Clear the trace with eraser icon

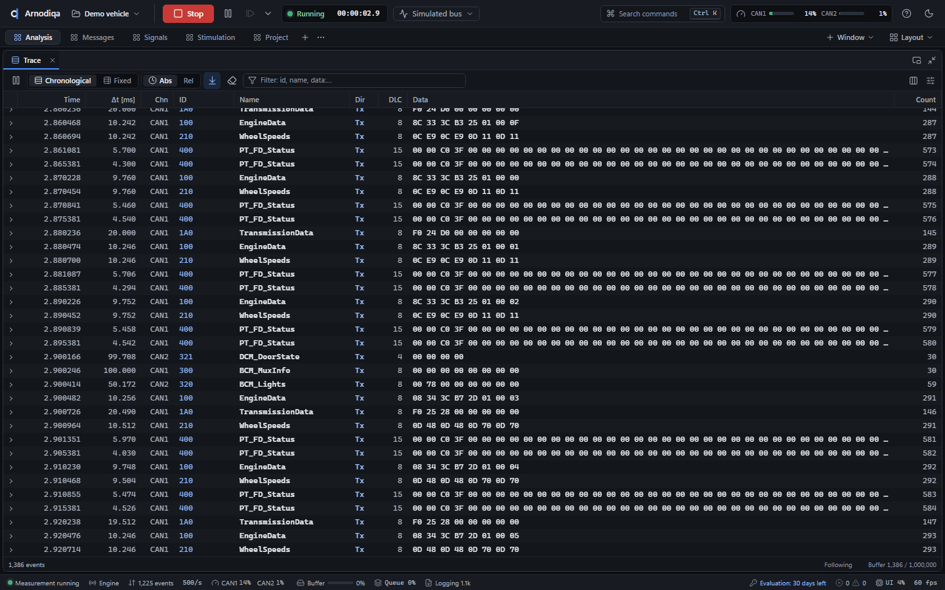[x=232, y=81]
